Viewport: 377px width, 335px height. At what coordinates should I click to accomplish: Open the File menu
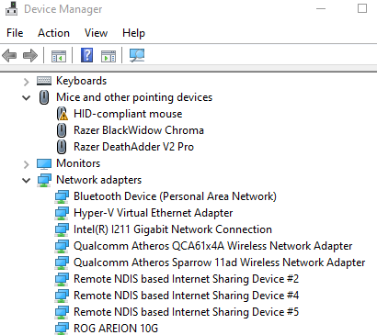(x=15, y=33)
